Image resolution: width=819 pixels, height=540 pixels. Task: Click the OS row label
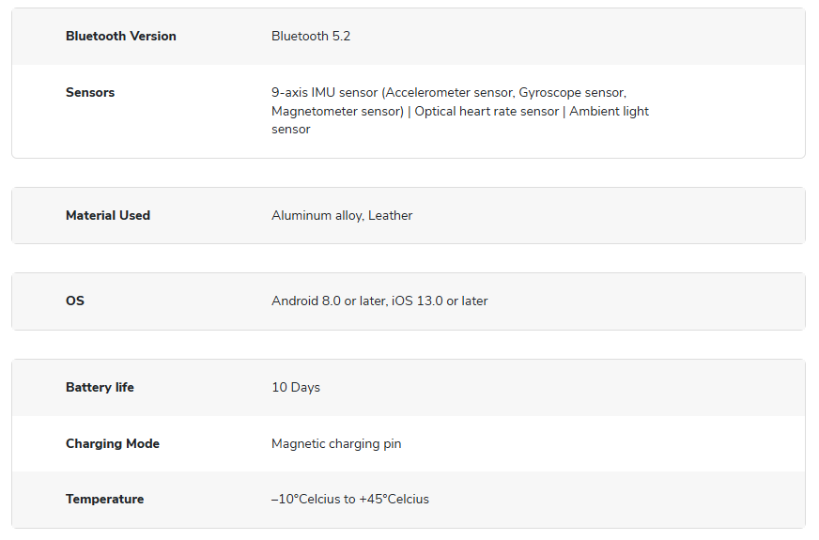coord(75,301)
